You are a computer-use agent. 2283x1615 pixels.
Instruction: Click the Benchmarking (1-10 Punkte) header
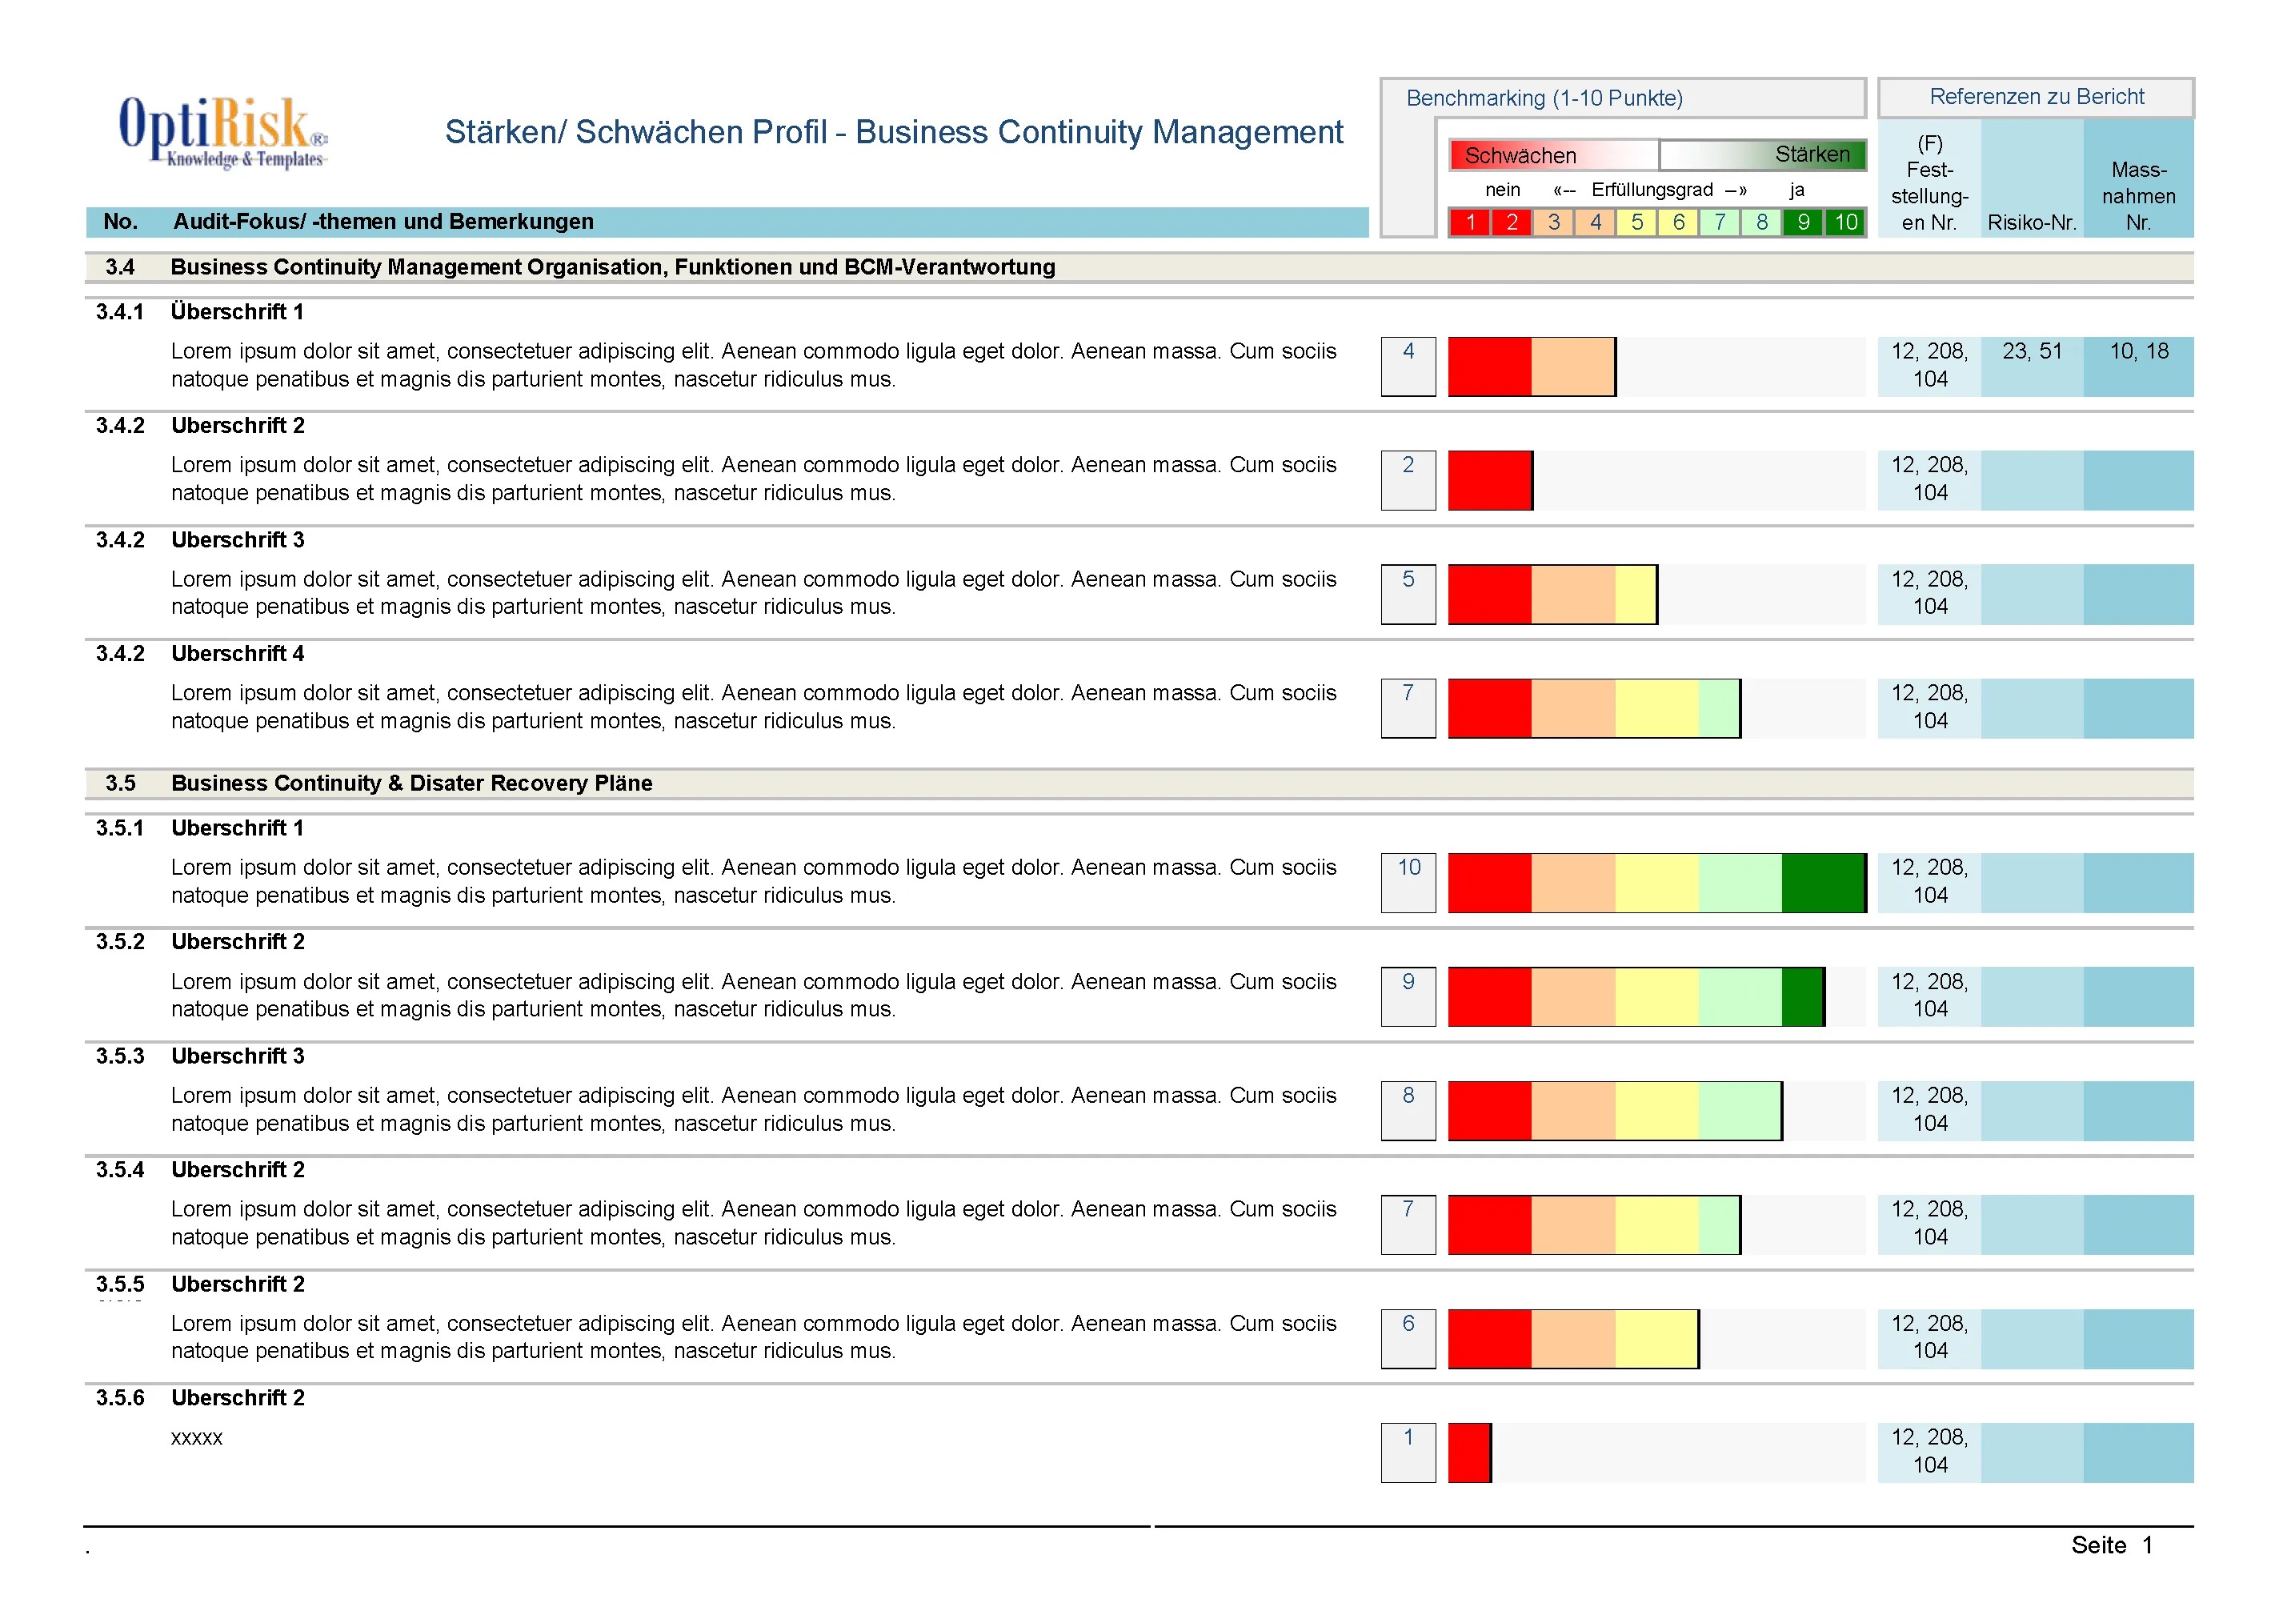(x=1544, y=98)
